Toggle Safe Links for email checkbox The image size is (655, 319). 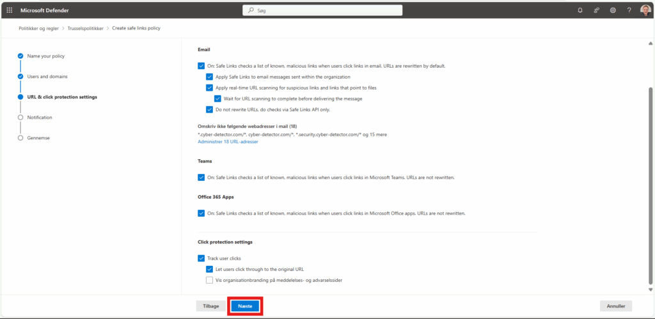pos(201,66)
